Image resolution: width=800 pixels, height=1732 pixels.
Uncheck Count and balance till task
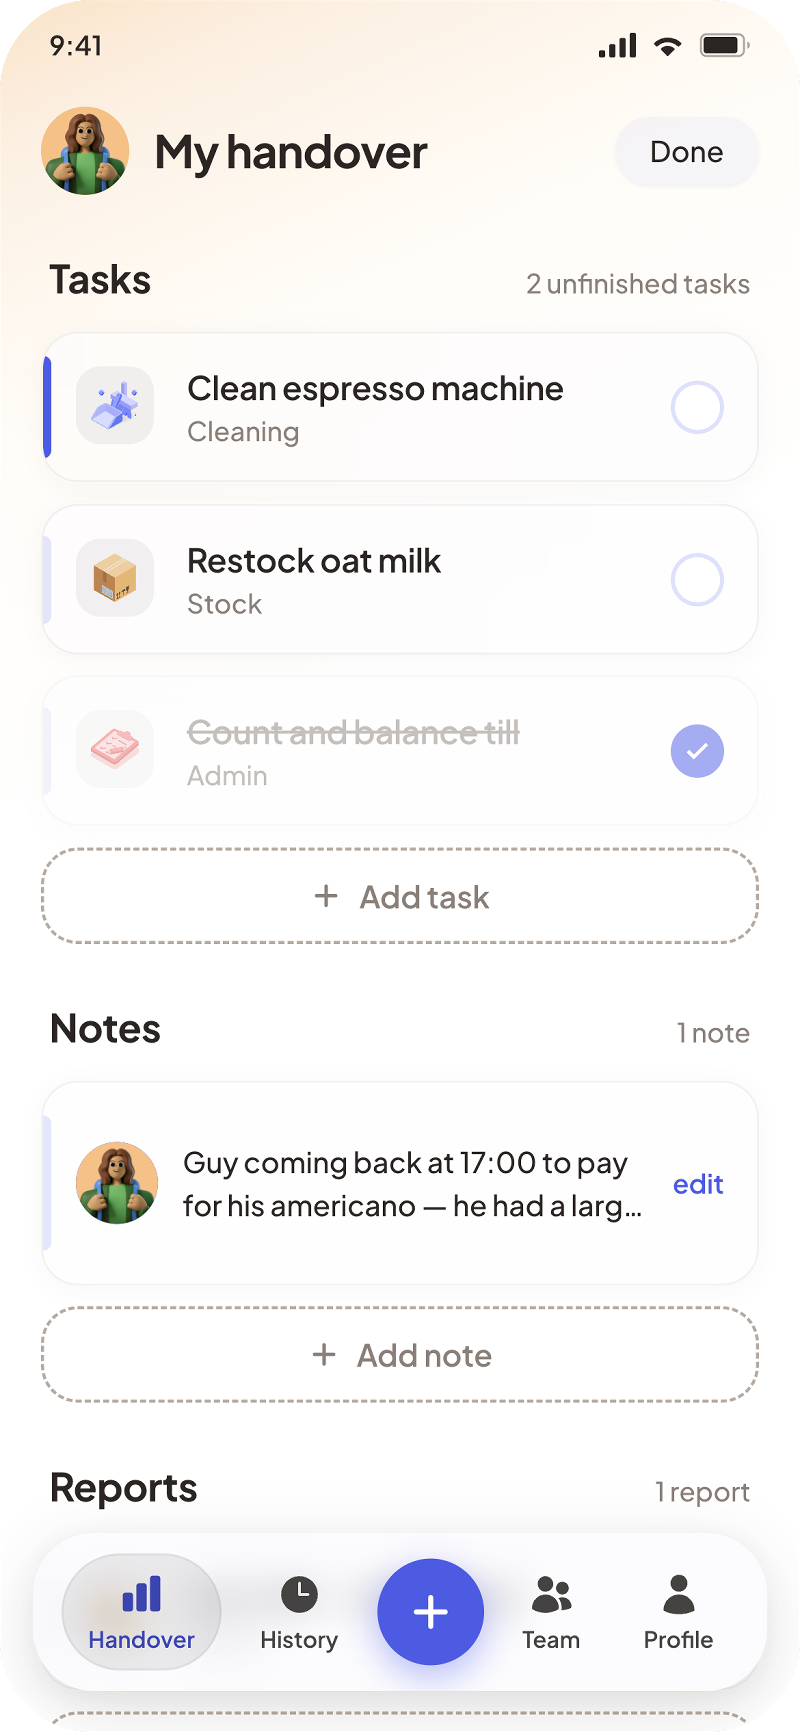697,750
